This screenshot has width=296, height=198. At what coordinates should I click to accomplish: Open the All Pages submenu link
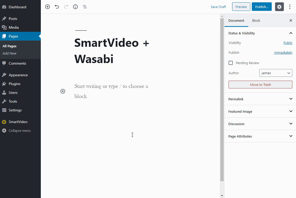click(x=10, y=46)
